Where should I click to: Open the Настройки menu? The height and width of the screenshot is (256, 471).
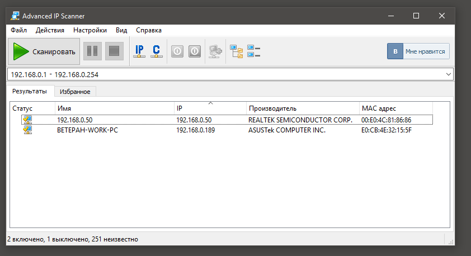(x=90, y=30)
